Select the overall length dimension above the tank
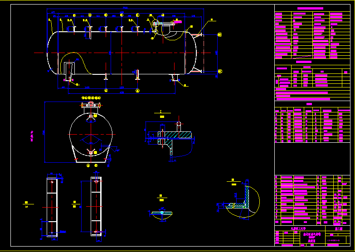This screenshot has height=252, width=355. [x=125, y=8]
